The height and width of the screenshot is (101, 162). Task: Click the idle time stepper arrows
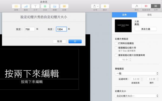[130, 59]
